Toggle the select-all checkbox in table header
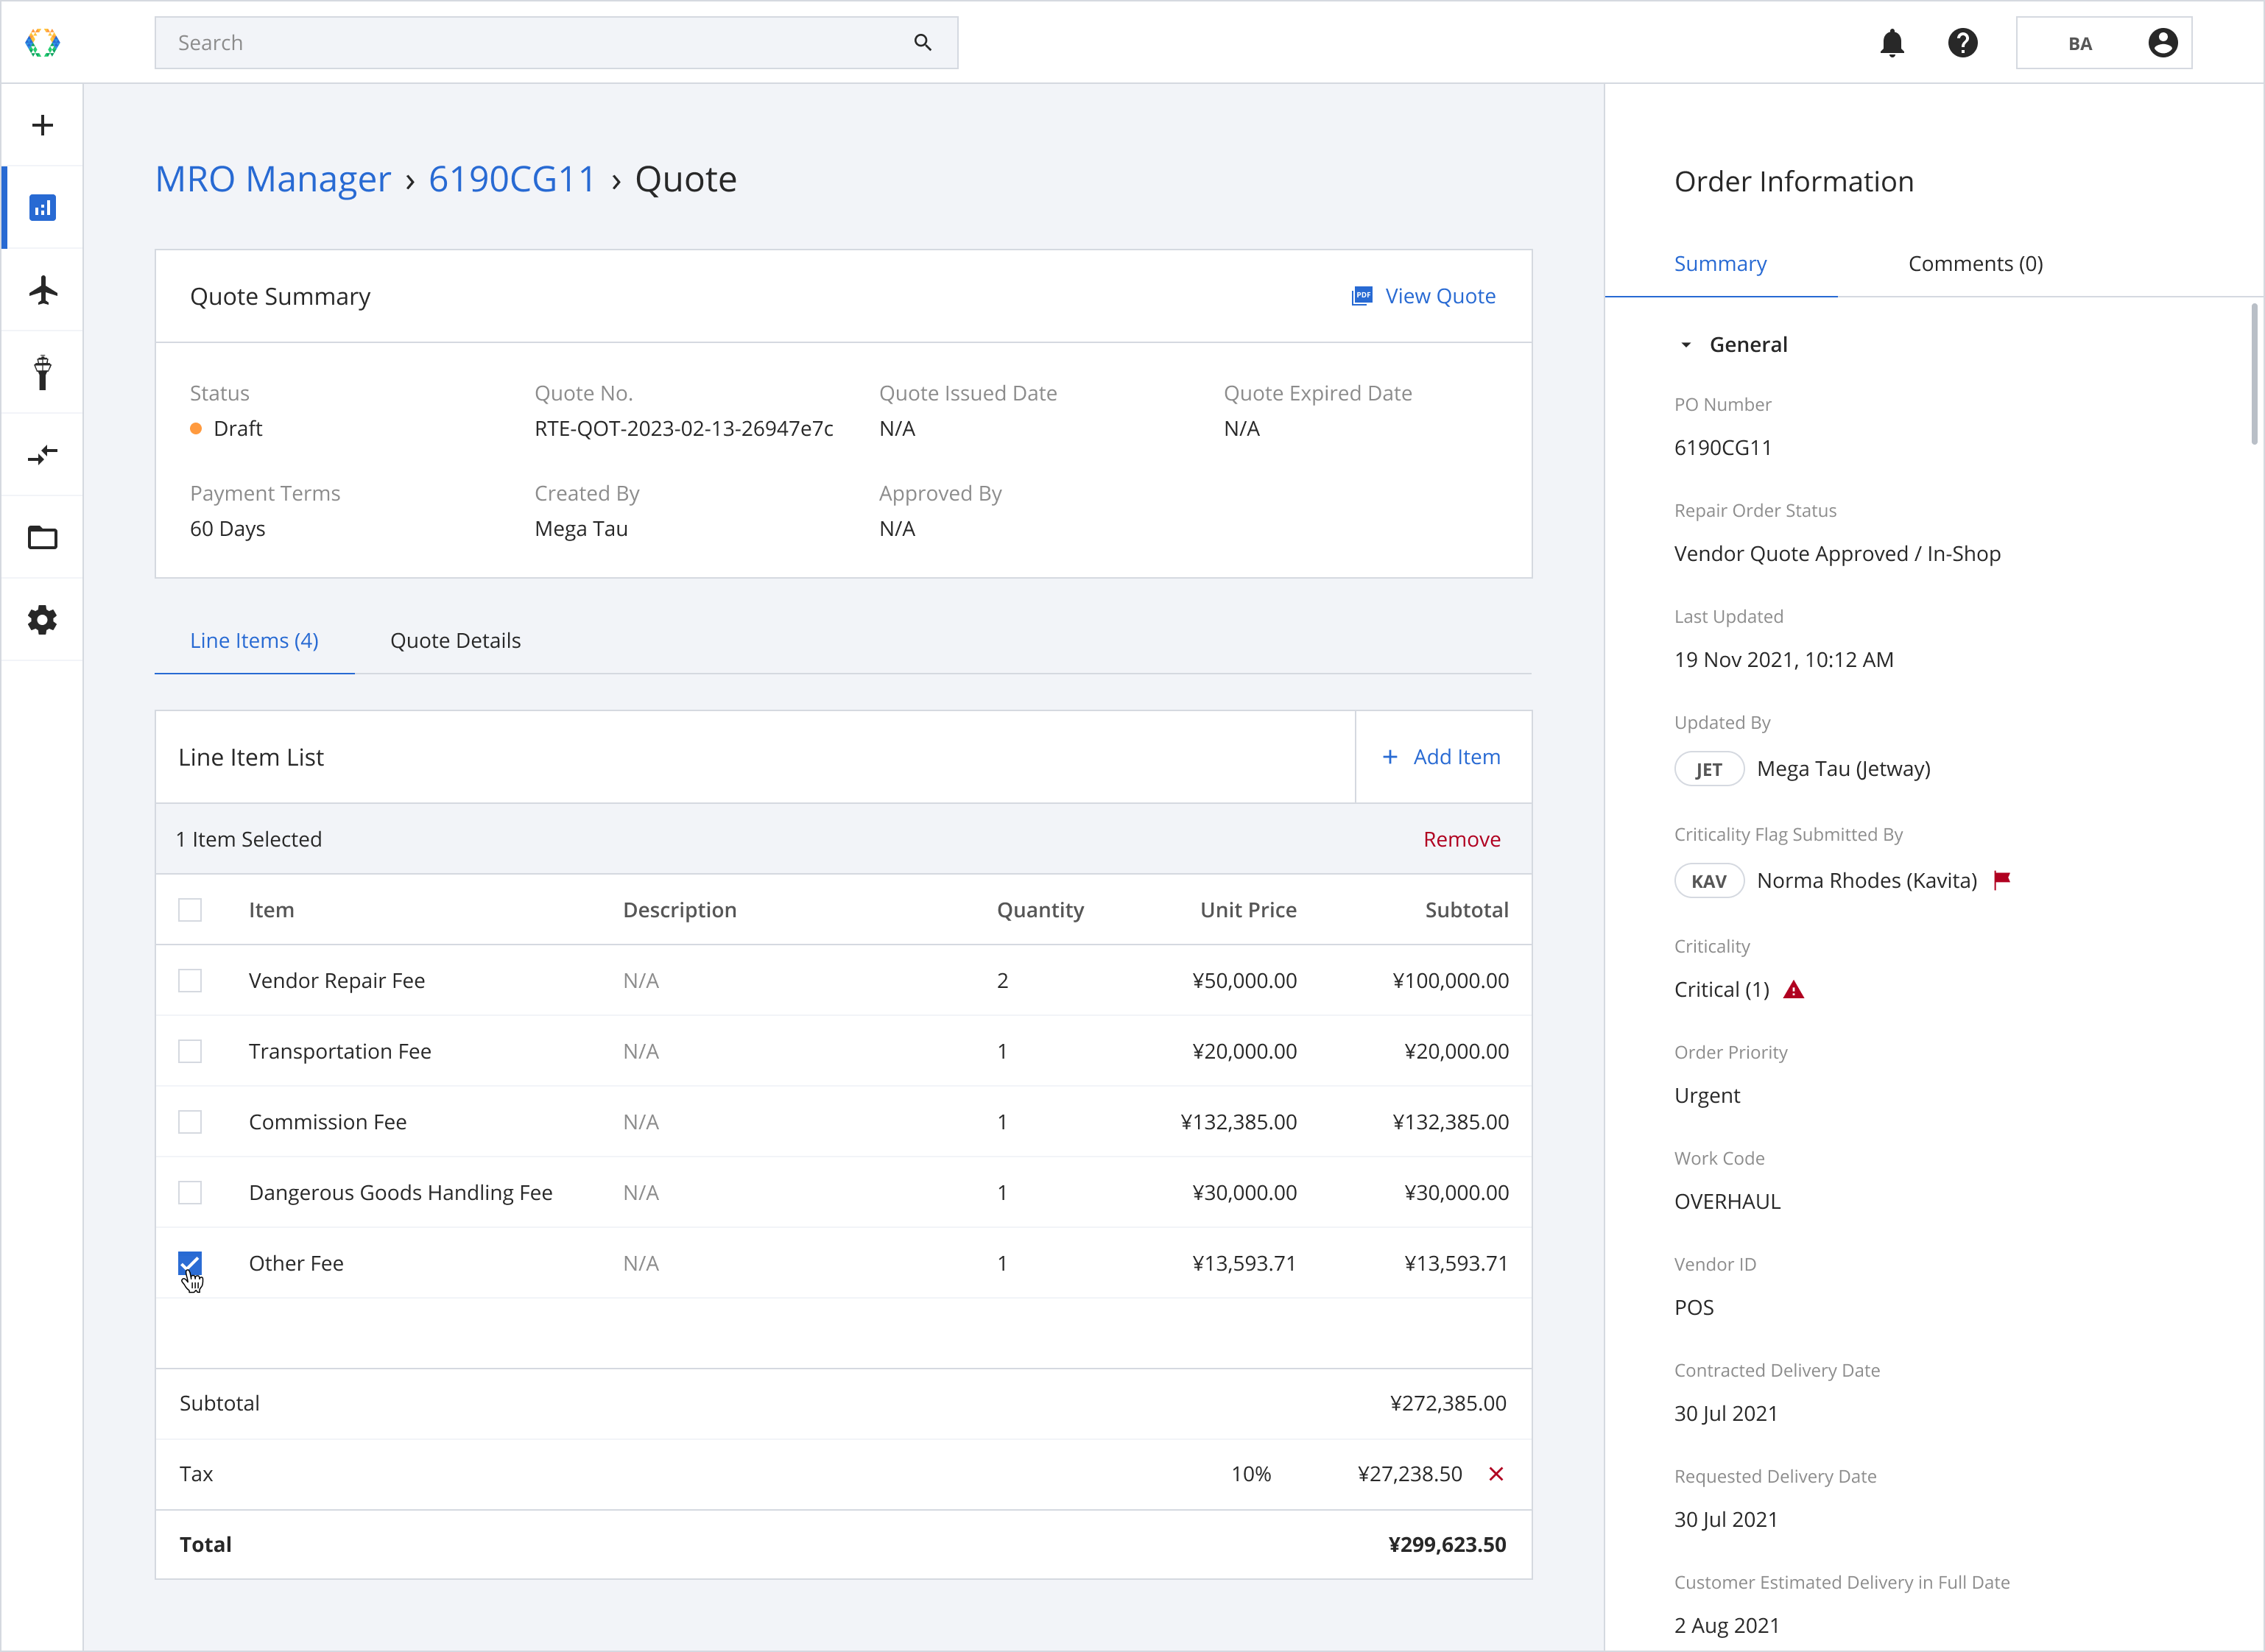Screen dimensions: 2265x1652 pyautogui.click(x=190, y=910)
